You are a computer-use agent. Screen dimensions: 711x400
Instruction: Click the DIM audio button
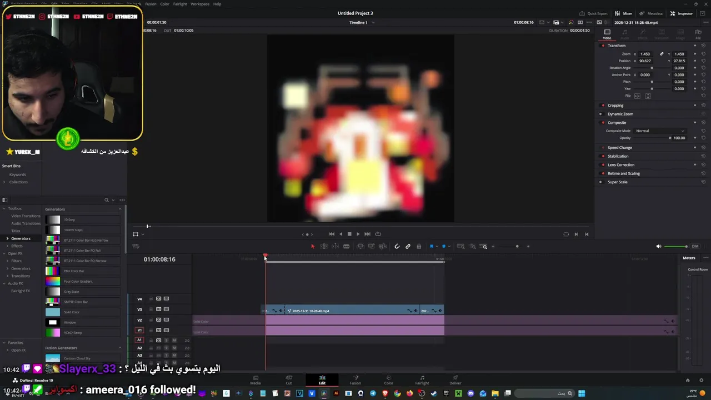(695, 246)
